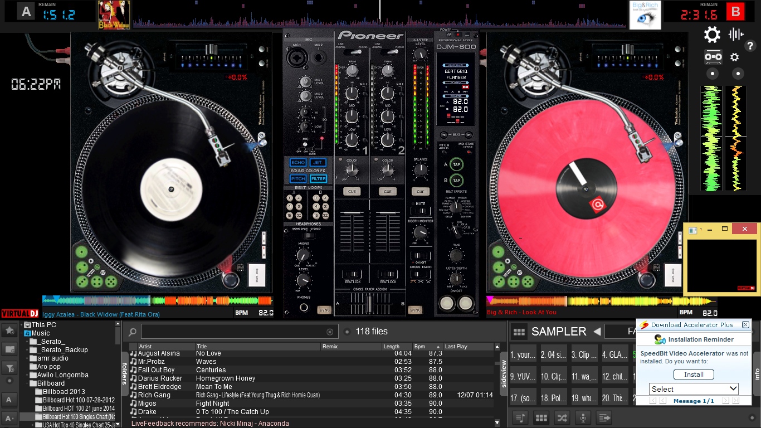Open the main settings gear icon

(x=711, y=34)
